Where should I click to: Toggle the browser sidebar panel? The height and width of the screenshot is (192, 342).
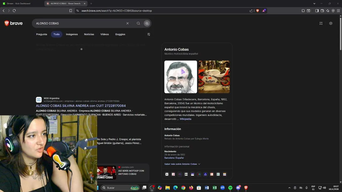point(317,11)
